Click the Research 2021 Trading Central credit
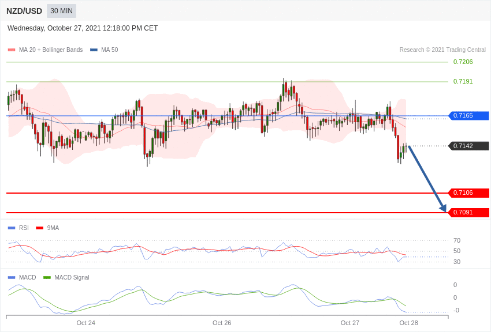Image resolution: width=491 pixels, height=332 pixels. 442,50
